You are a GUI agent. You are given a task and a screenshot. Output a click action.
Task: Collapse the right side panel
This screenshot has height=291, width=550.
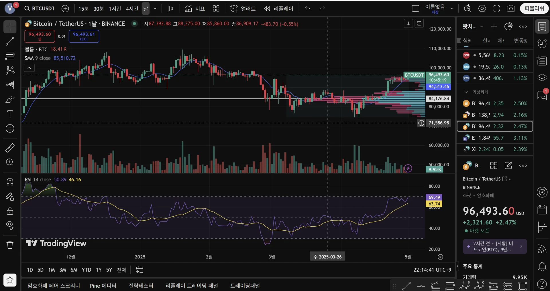457,266
